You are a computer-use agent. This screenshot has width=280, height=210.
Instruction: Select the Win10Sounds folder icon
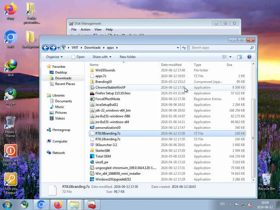[92, 70]
